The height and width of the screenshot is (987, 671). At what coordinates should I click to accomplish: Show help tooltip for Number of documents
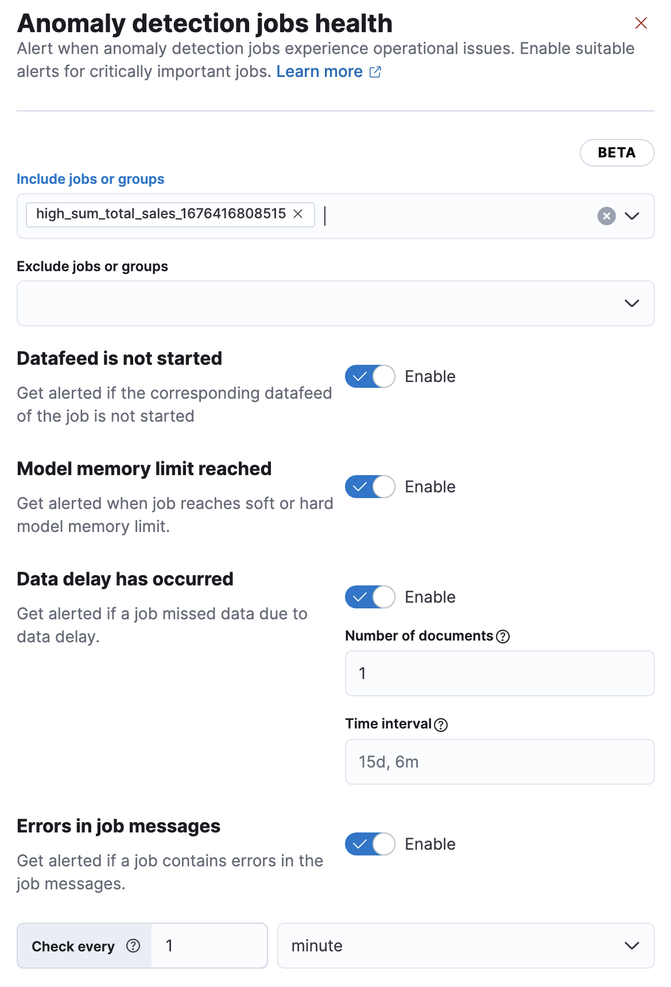[x=503, y=637]
